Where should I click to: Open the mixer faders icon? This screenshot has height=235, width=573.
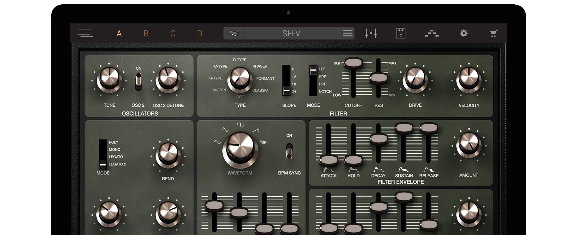click(x=371, y=33)
